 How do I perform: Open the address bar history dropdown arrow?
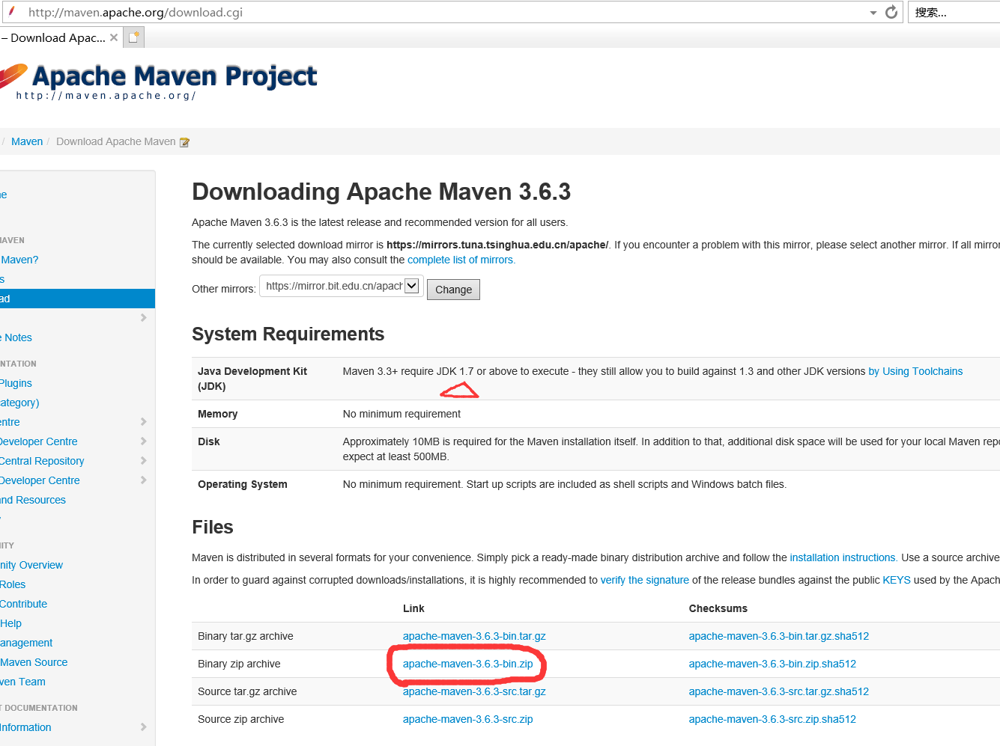tap(873, 13)
